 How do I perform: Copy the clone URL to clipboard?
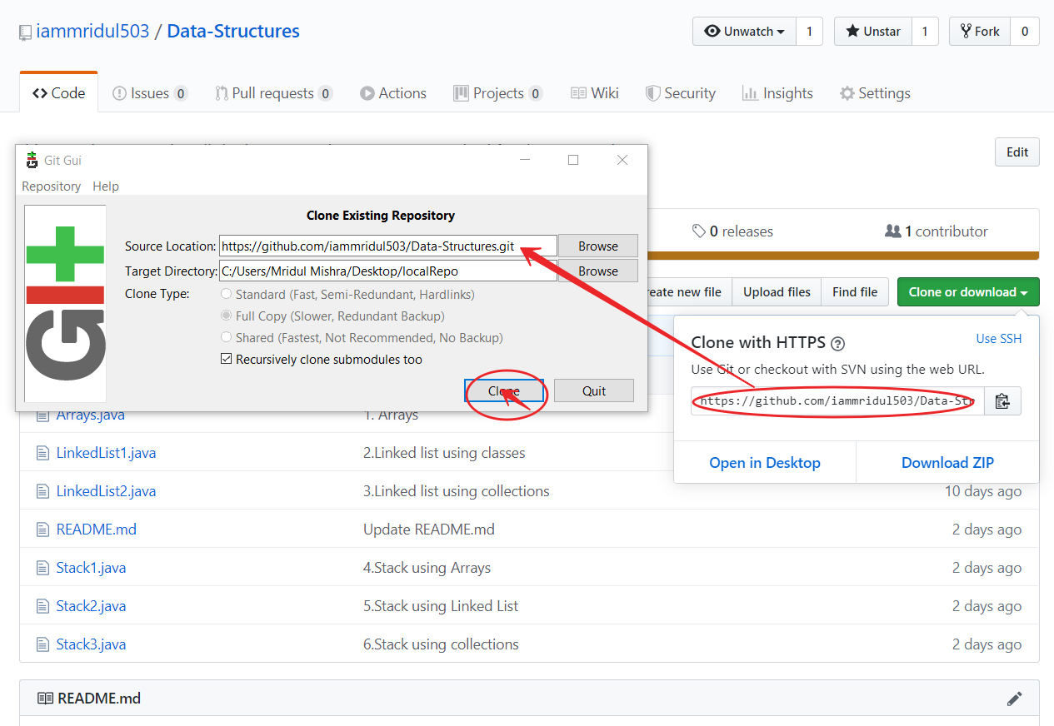(x=1002, y=401)
